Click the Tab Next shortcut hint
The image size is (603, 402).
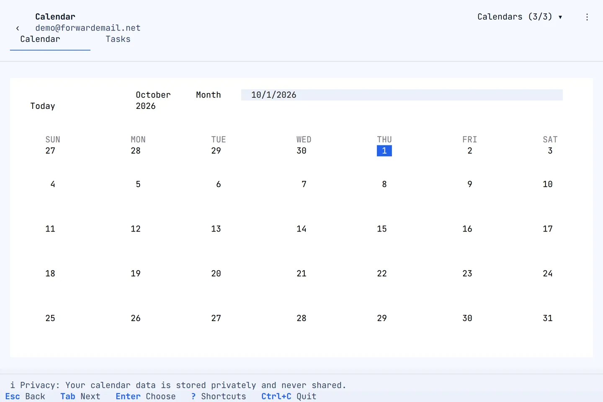[80, 397]
